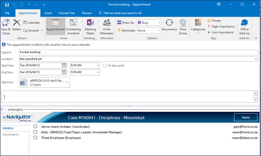Image resolution: width=261 pixels, height=156 pixels.
Task: Open the Location dropdown arrow
Action: (256, 59)
